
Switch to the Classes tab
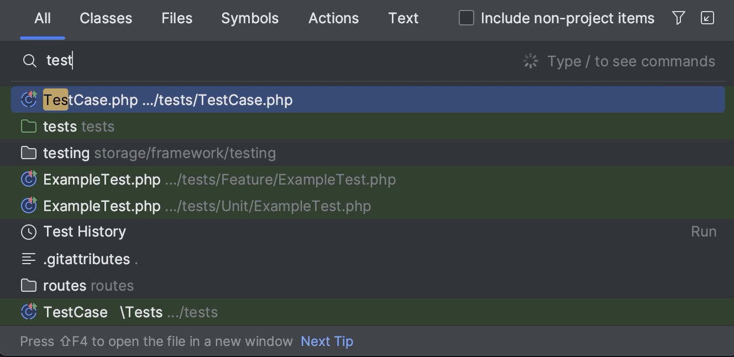pyautogui.click(x=106, y=18)
